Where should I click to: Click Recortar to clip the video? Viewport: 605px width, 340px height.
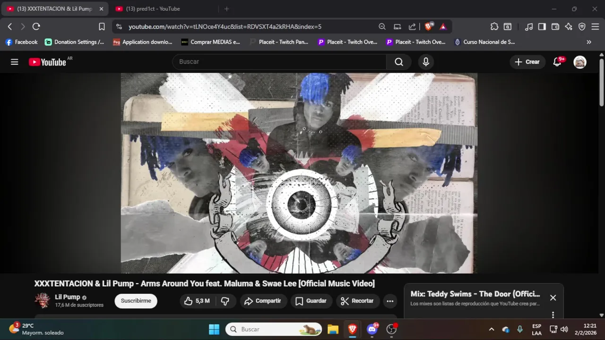[x=357, y=301]
